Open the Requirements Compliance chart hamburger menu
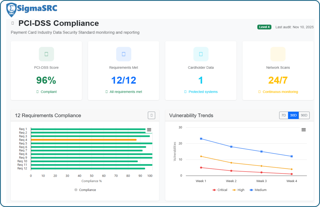This screenshot has width=320, height=207. pyautogui.click(x=149, y=130)
